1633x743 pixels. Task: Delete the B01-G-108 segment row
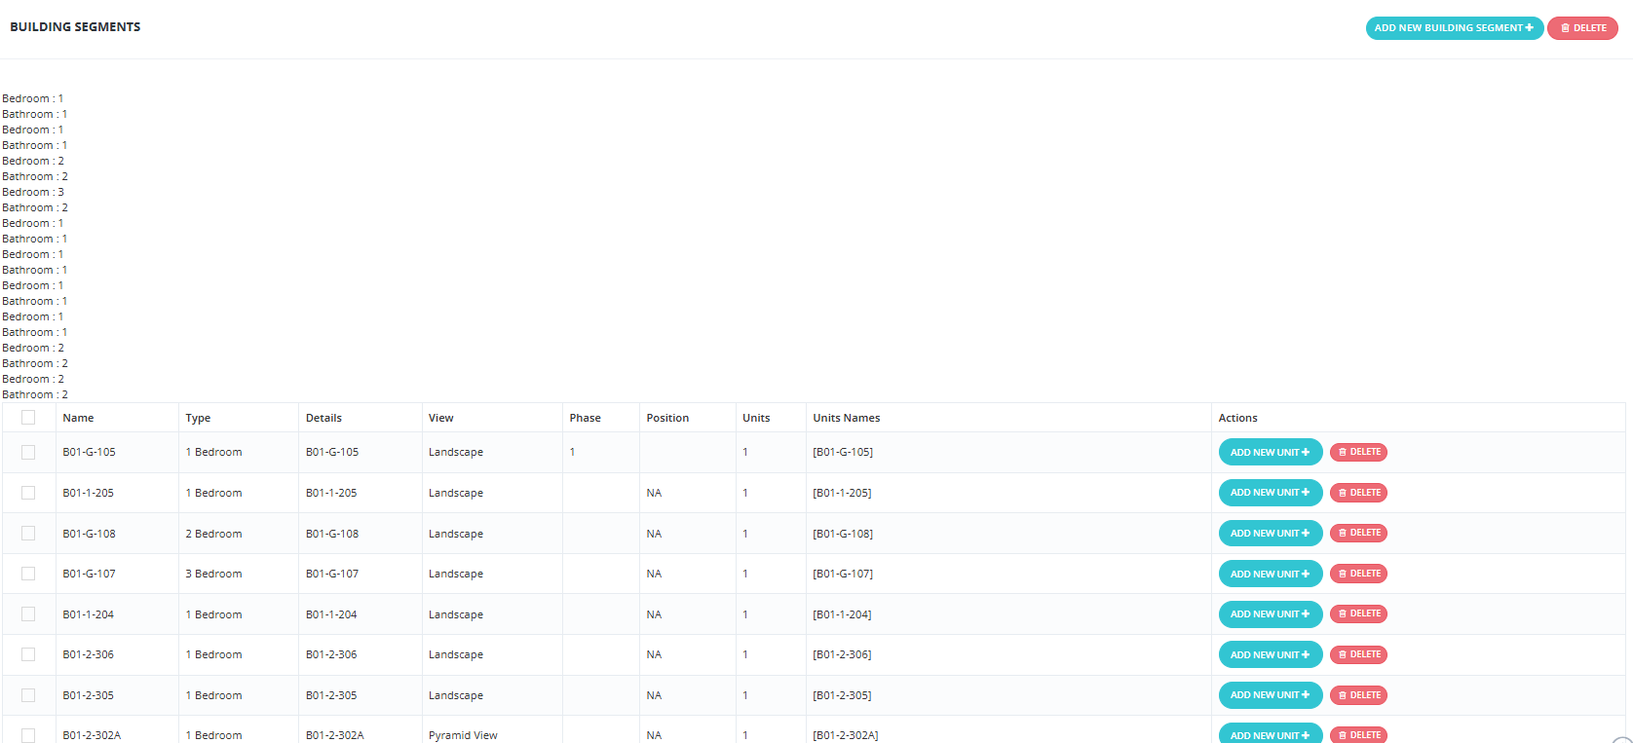tap(1358, 533)
